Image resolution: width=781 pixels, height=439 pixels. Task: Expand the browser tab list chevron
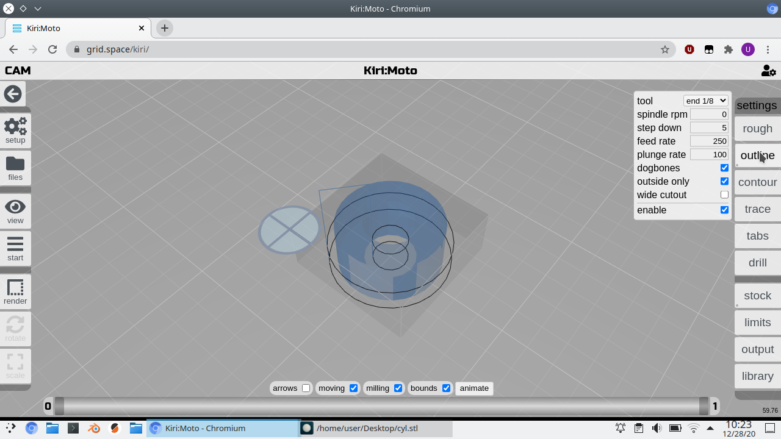click(x=38, y=9)
